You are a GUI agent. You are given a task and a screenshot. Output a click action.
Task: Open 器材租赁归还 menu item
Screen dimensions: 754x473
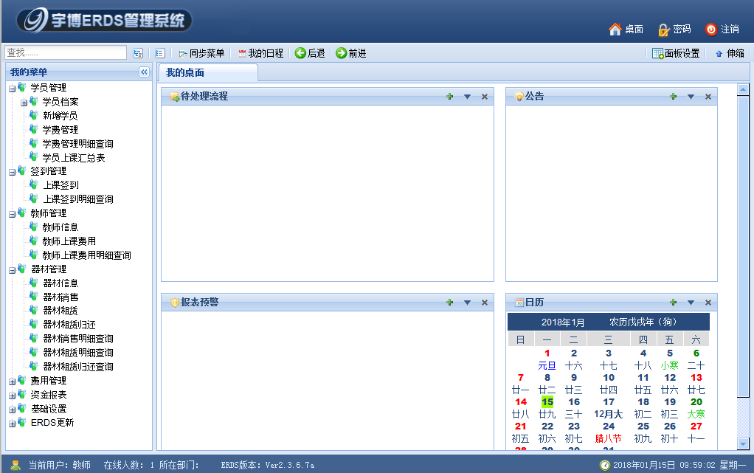click(x=69, y=325)
